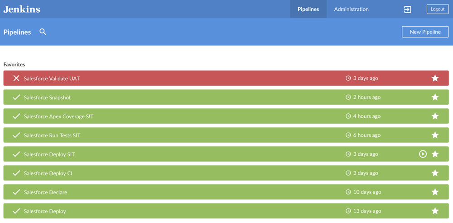Open the Administration tab

click(x=352, y=9)
